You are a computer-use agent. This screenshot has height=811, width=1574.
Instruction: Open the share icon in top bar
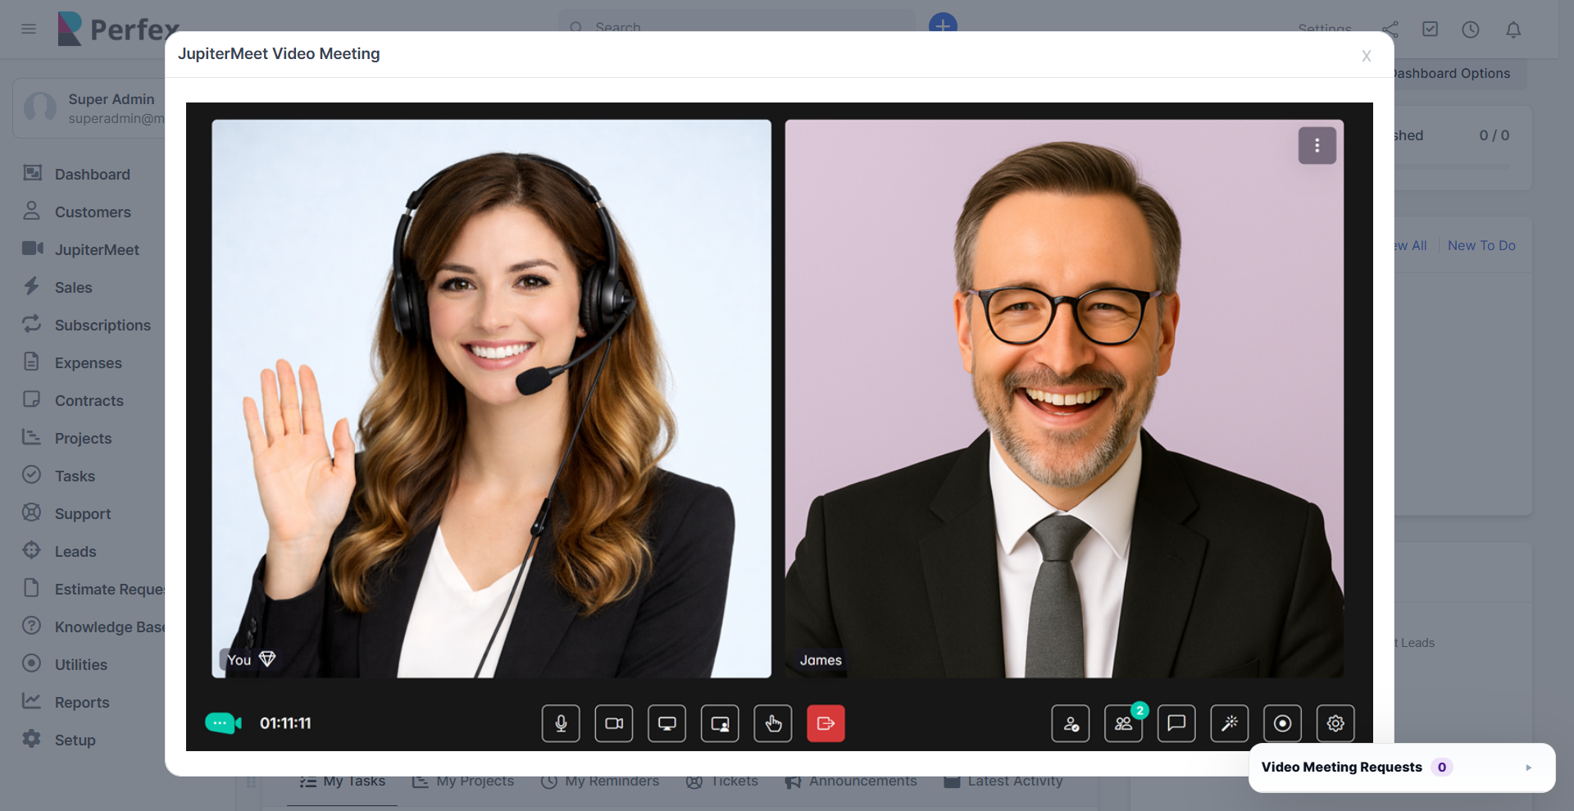(x=1390, y=30)
